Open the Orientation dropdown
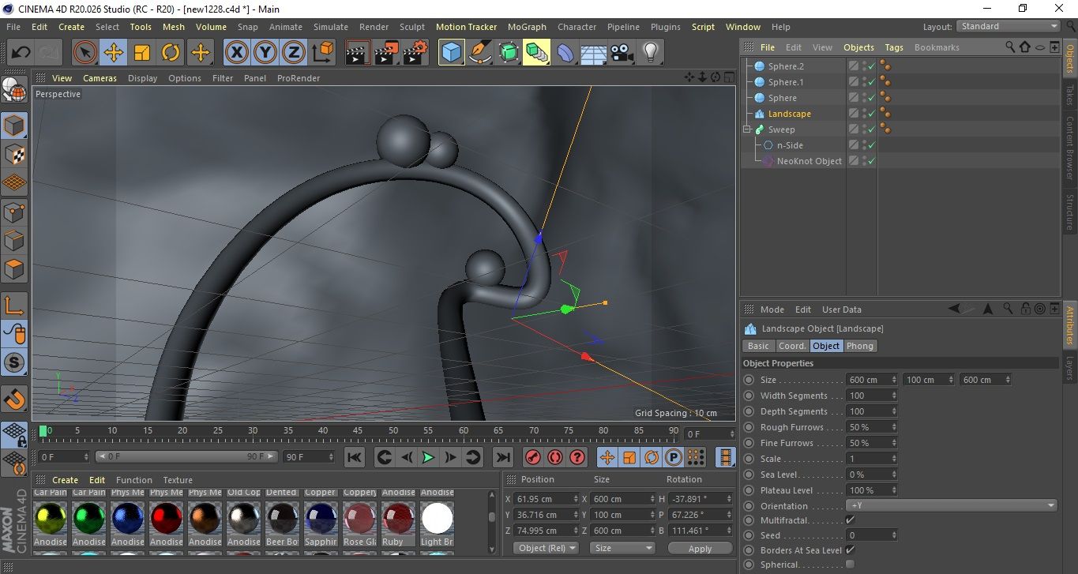This screenshot has height=574, width=1078. (951, 505)
